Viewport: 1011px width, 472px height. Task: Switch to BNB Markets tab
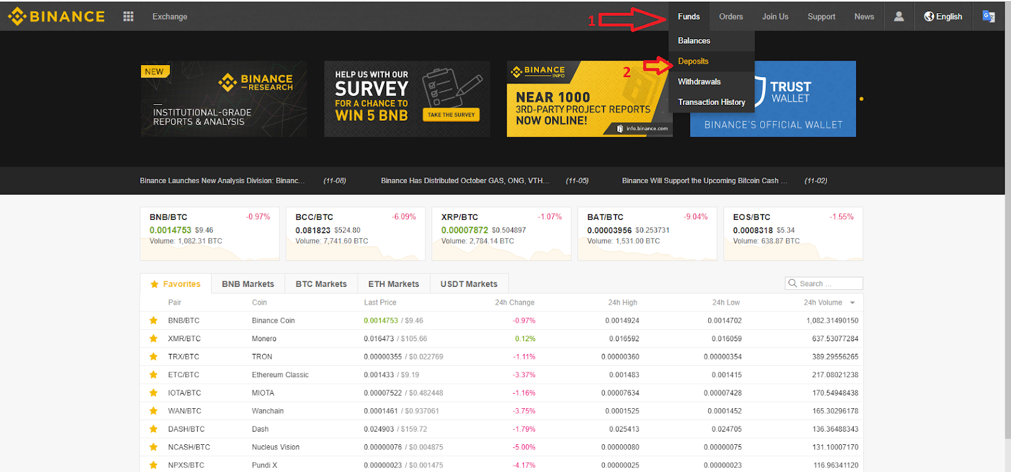tap(248, 284)
